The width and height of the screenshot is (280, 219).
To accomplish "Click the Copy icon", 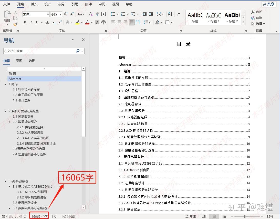I will (x=15, y=18).
